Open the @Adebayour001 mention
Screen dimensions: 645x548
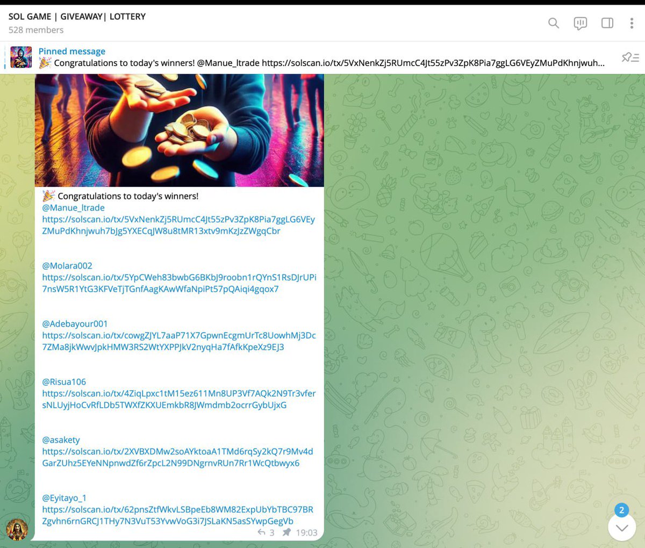[x=75, y=324]
